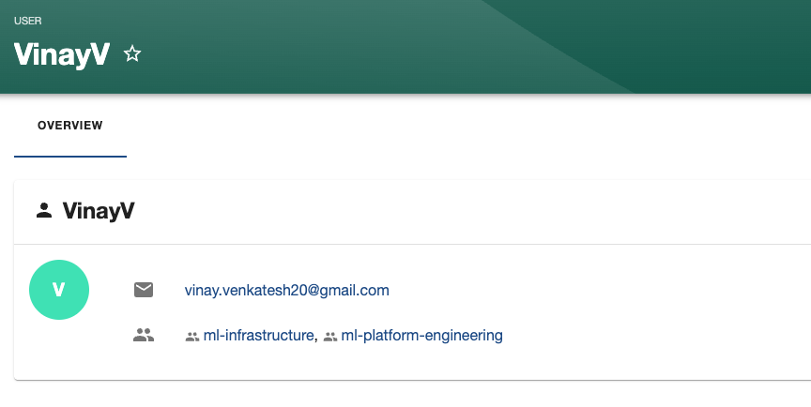Click the divider line under card heading

pyautogui.click(x=413, y=244)
